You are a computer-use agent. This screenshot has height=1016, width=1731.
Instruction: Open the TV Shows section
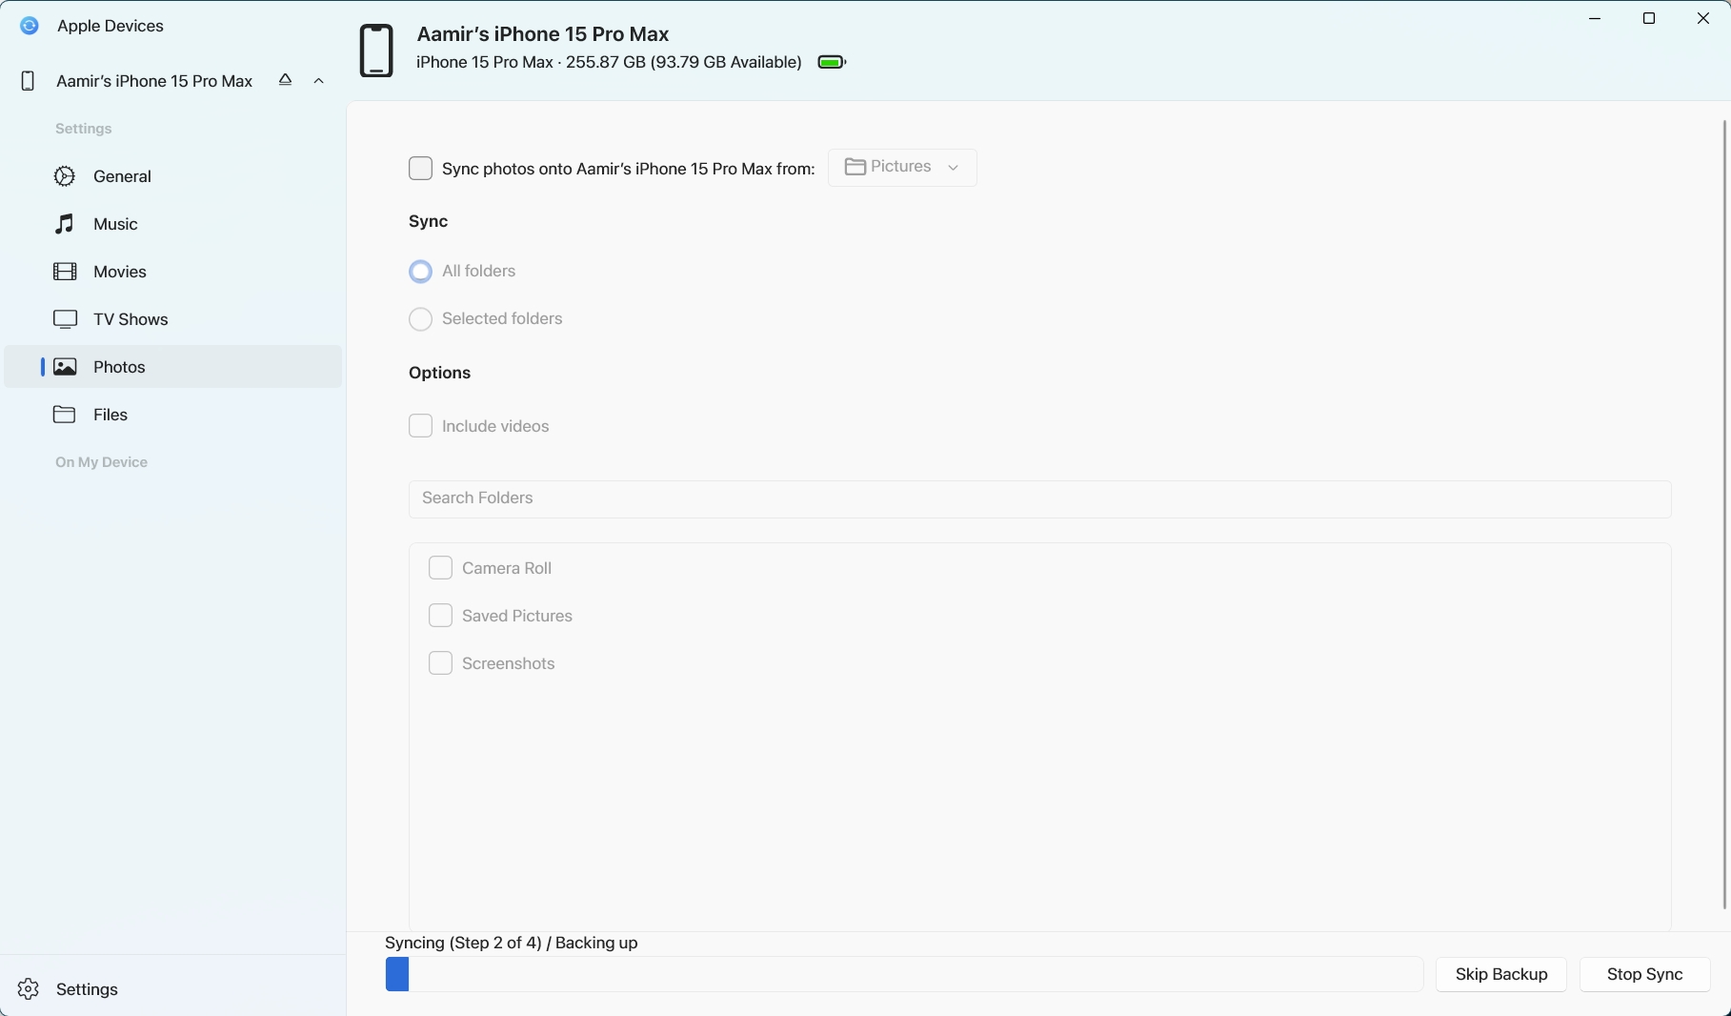[x=131, y=319]
